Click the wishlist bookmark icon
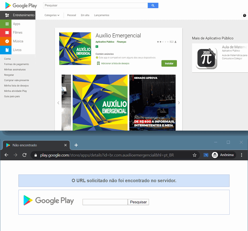248x231 pixels. (98, 63)
